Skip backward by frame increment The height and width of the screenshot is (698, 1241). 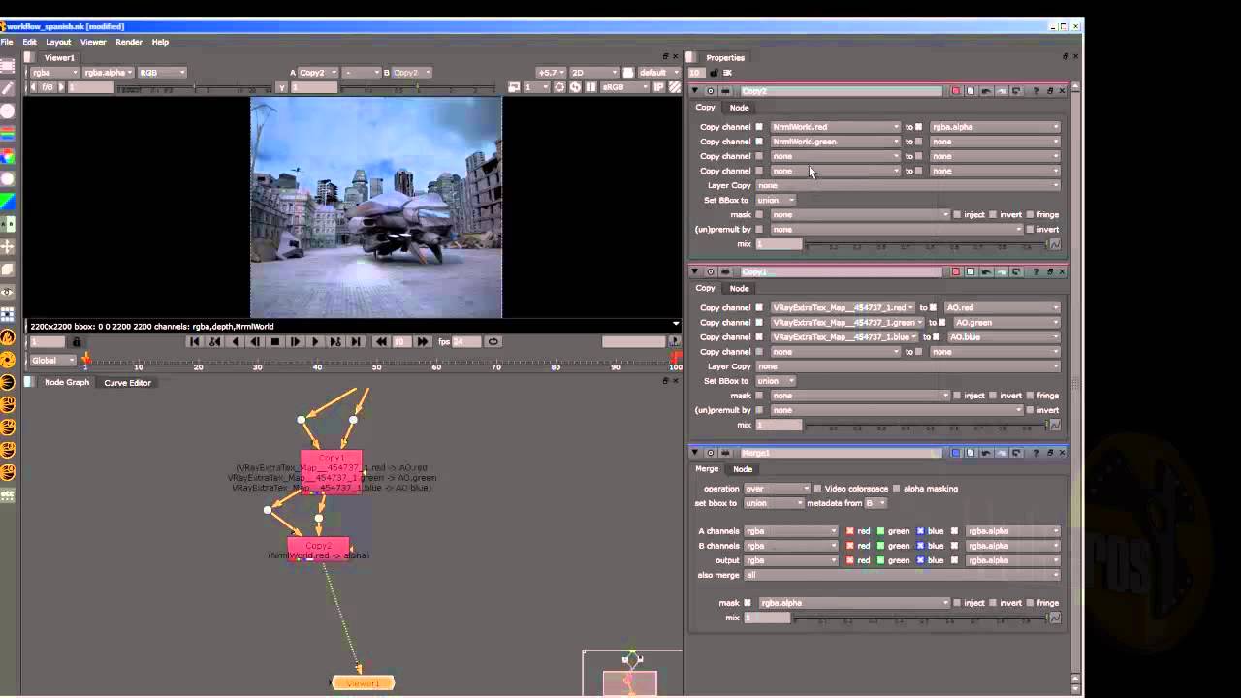(382, 341)
